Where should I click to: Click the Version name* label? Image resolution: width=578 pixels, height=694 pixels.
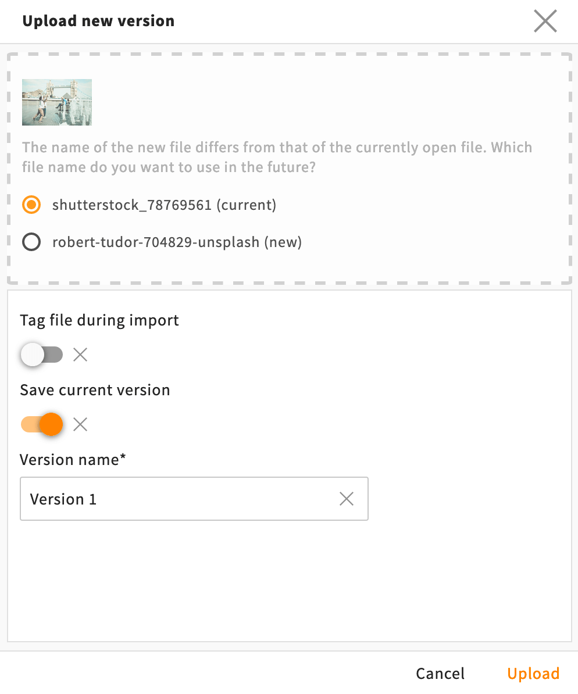tap(73, 459)
